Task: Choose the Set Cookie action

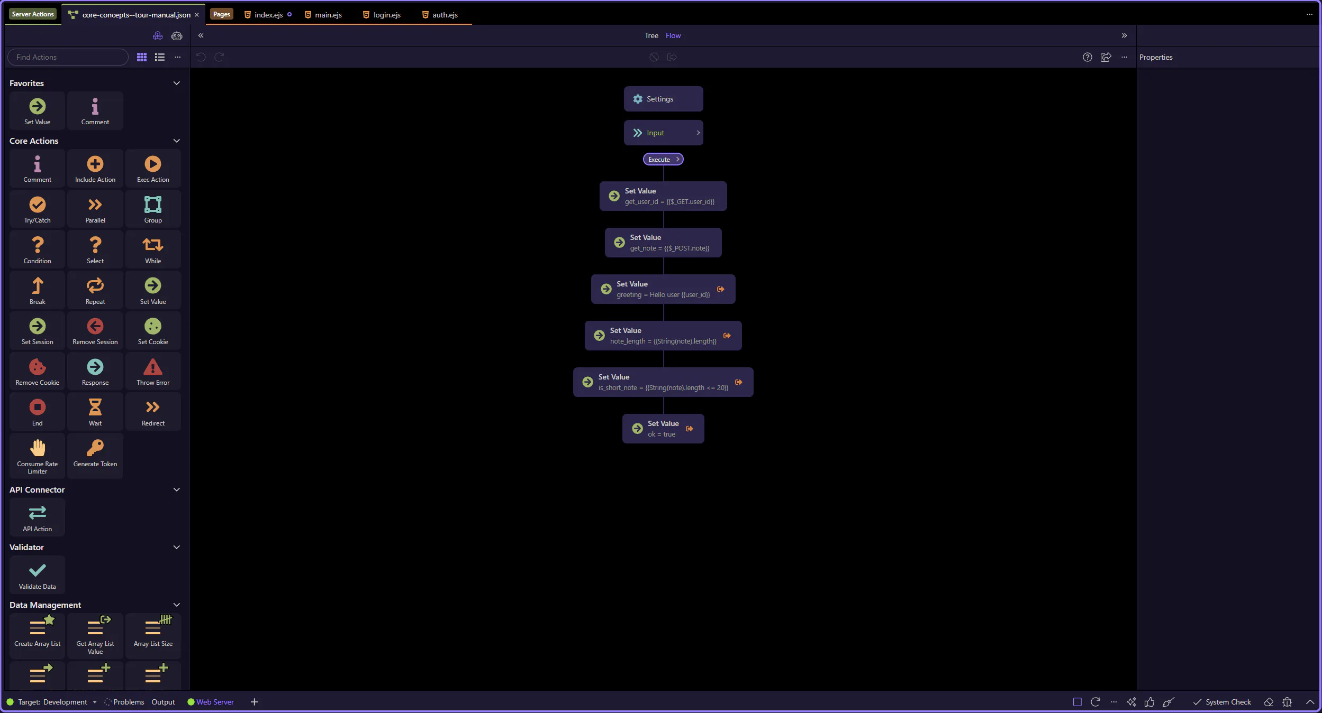Action: click(x=153, y=331)
